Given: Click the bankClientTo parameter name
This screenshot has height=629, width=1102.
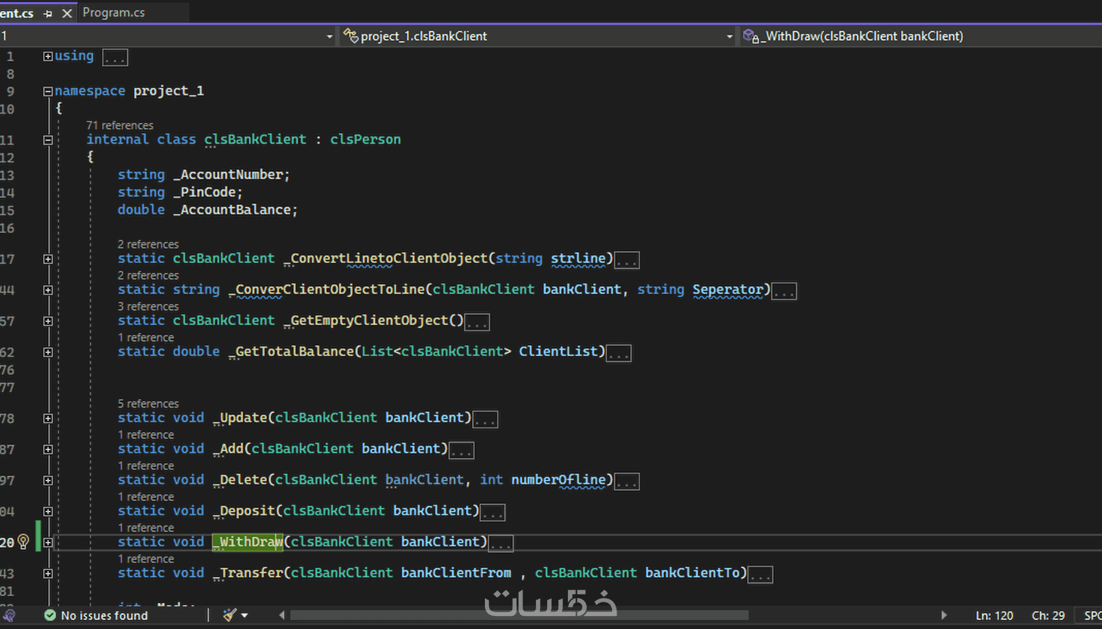Looking at the screenshot, I should pos(692,573).
